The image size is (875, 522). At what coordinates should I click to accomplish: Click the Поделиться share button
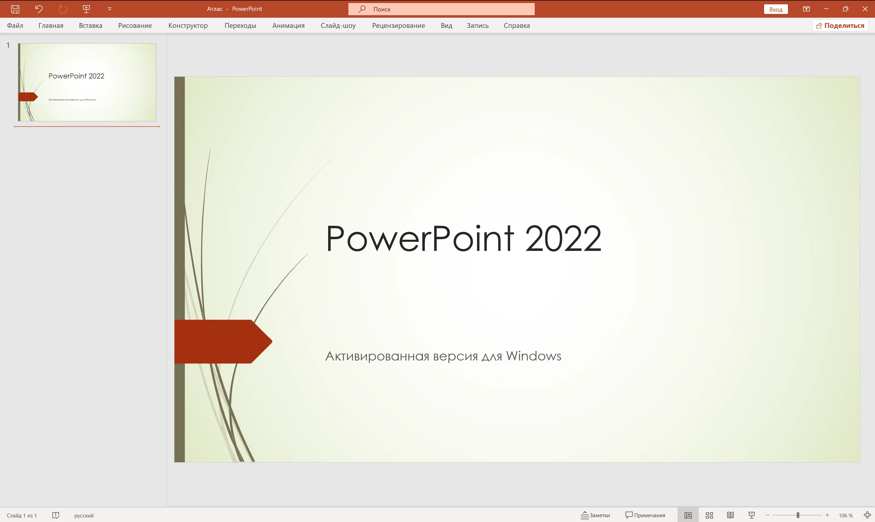pos(840,25)
